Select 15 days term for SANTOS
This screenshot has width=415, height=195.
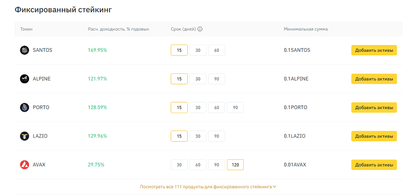179,50
